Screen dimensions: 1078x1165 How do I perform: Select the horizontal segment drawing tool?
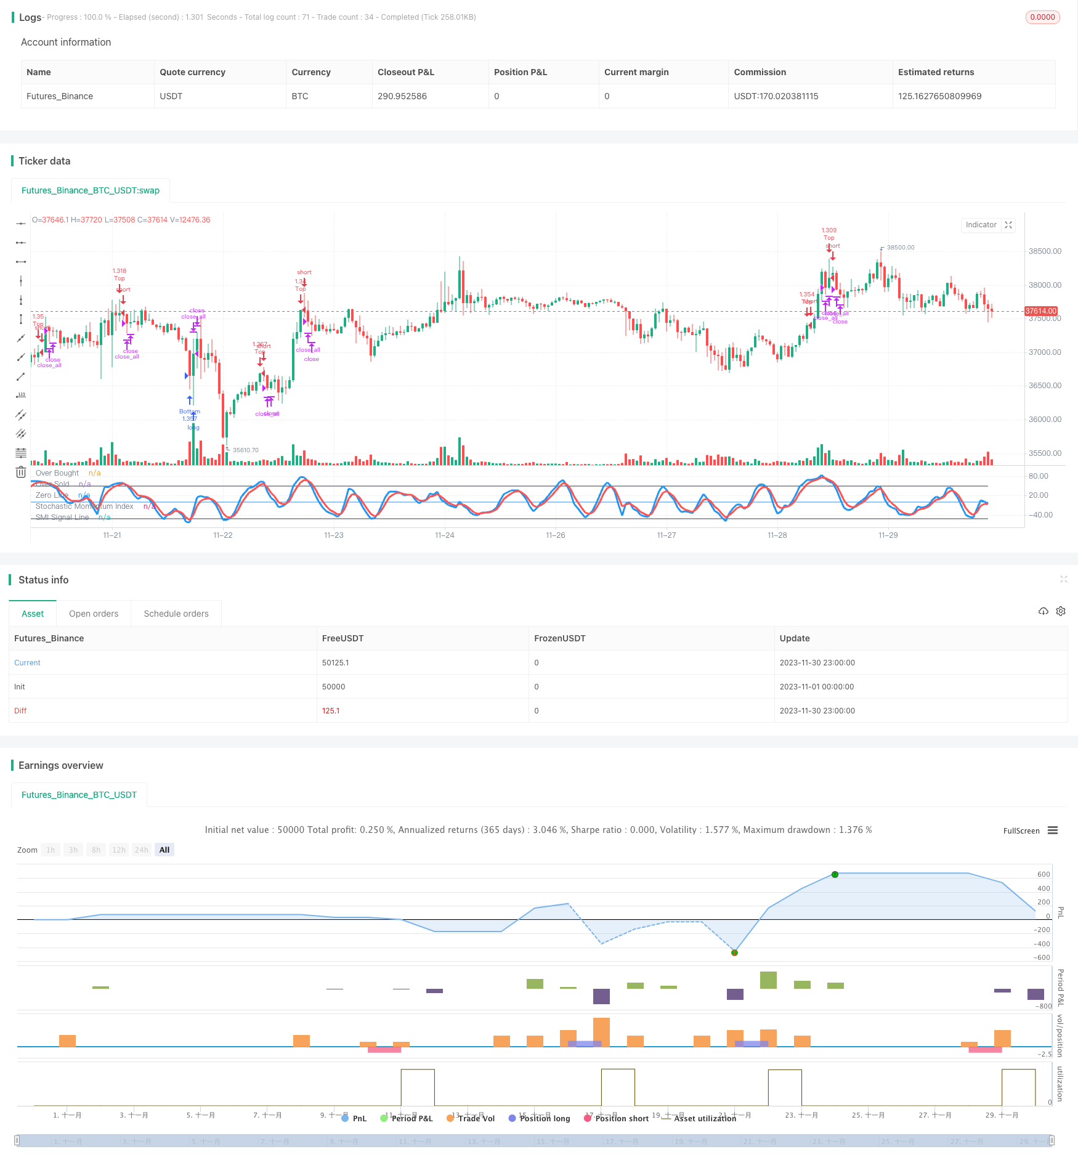21,262
